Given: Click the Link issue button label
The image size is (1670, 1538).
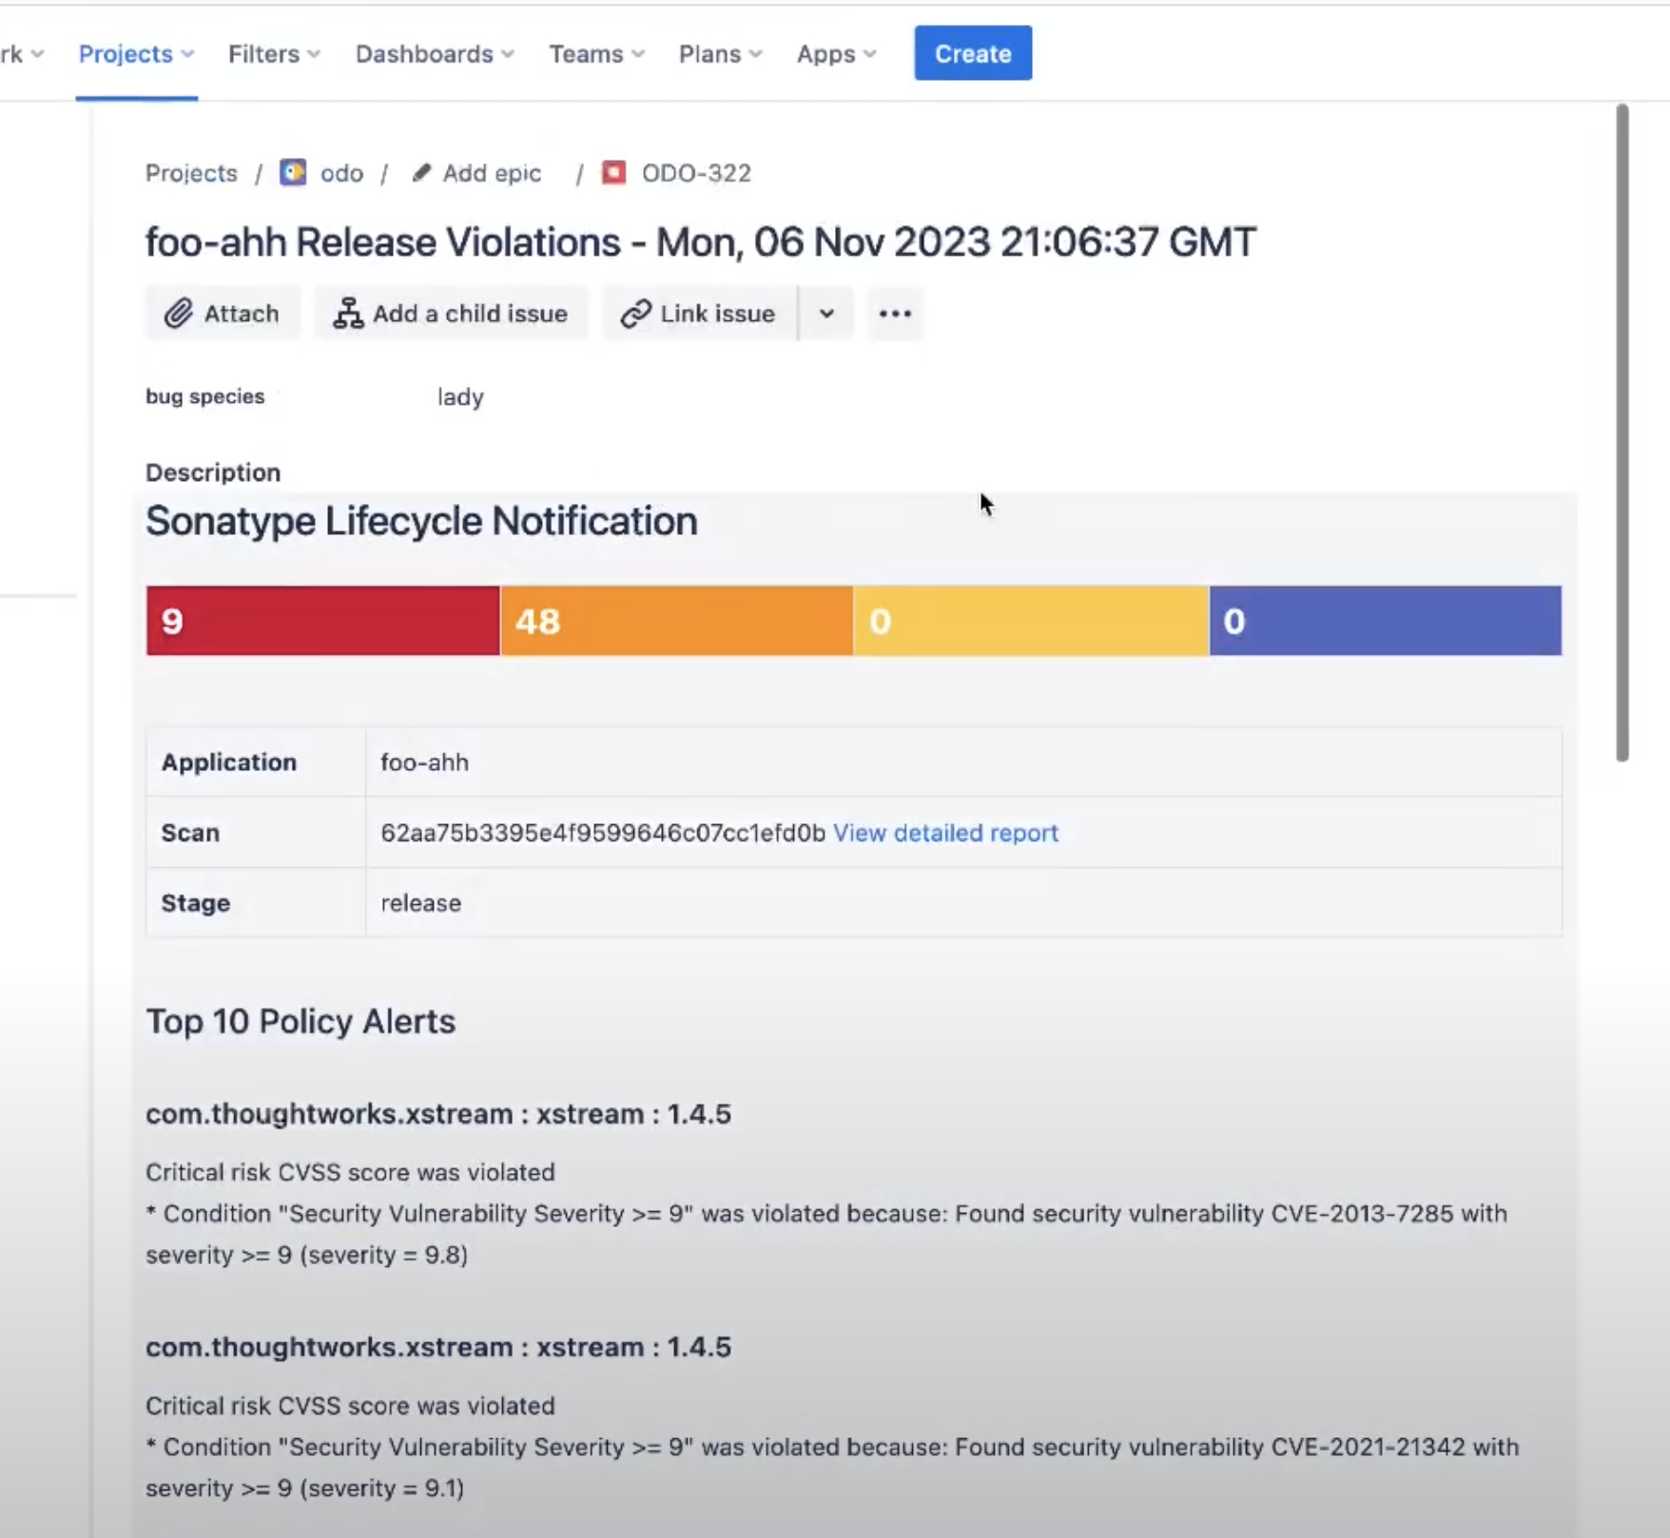Looking at the screenshot, I should pos(718,314).
